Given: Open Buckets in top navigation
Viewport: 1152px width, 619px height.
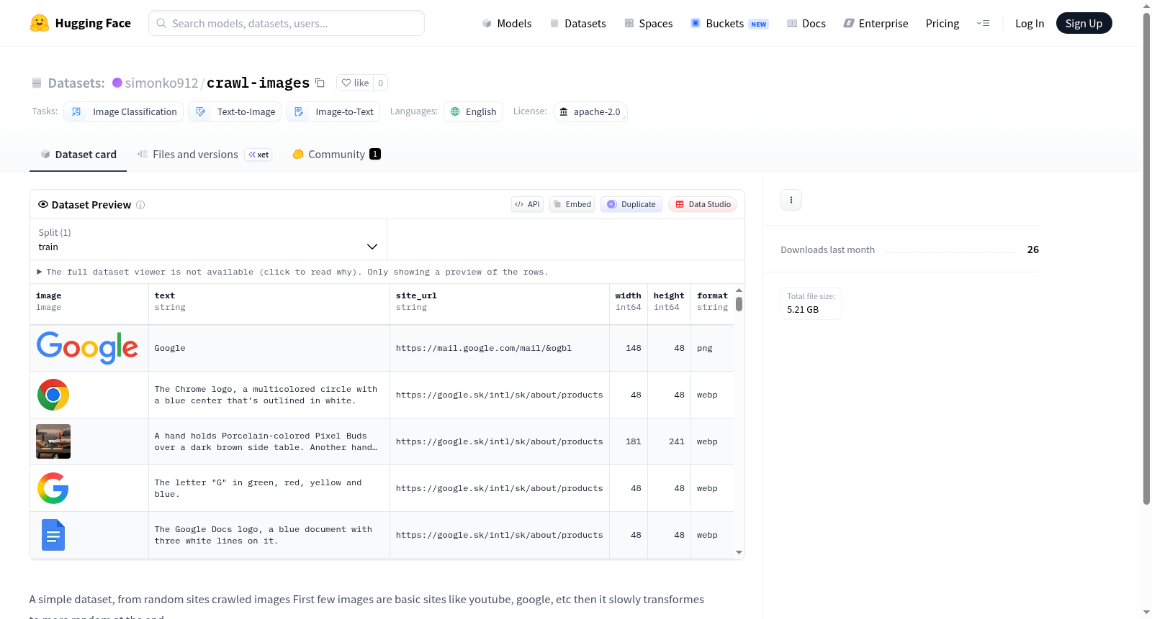Looking at the screenshot, I should [x=729, y=23].
